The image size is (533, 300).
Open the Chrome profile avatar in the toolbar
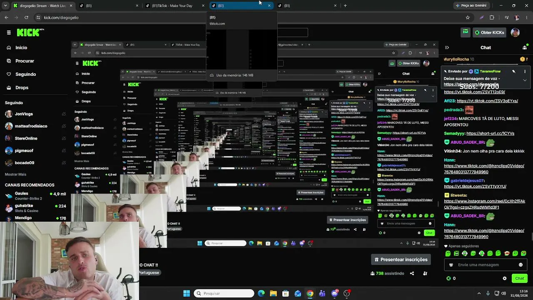pos(517,17)
